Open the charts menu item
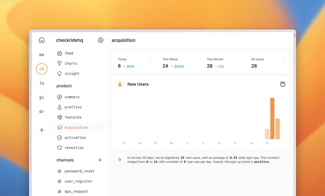Viewport: 325px width, 196px height. pyautogui.click(x=80, y=63)
